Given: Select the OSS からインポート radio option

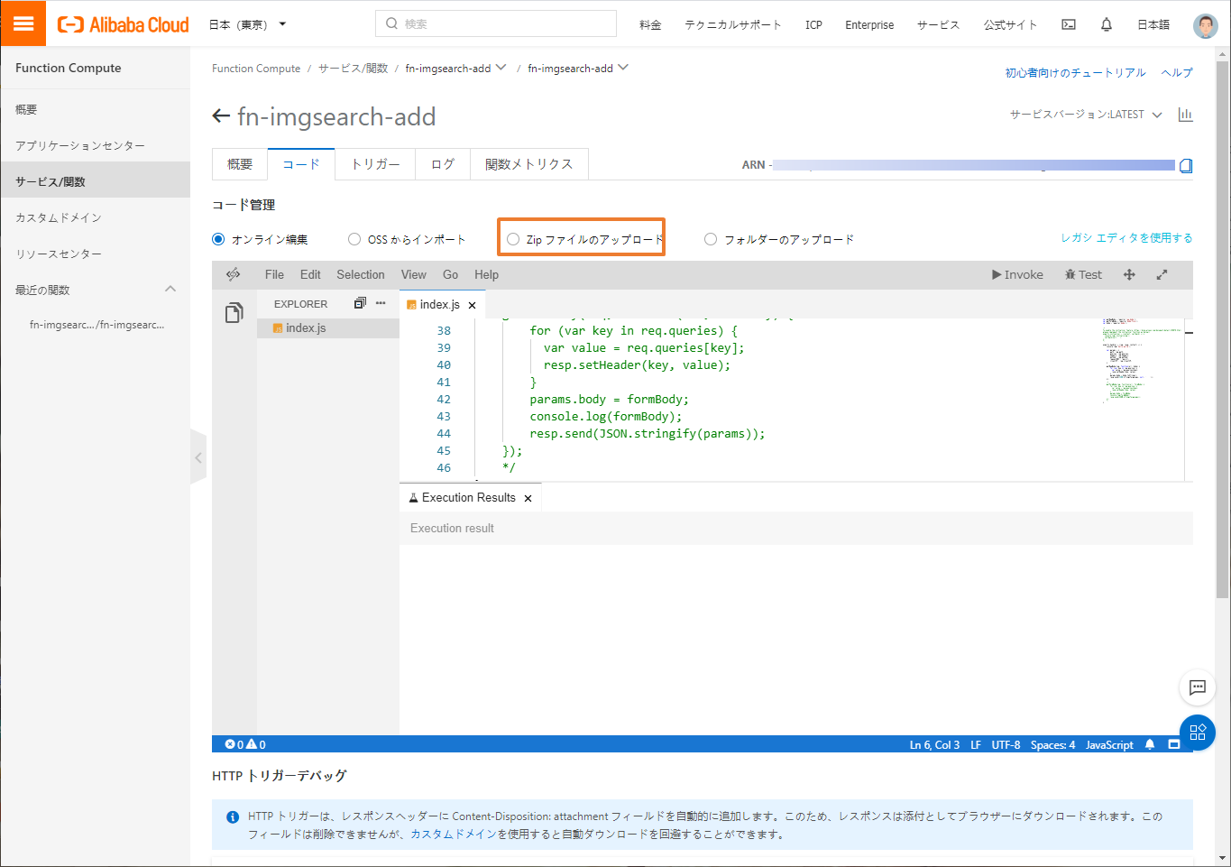Looking at the screenshot, I should 354,239.
